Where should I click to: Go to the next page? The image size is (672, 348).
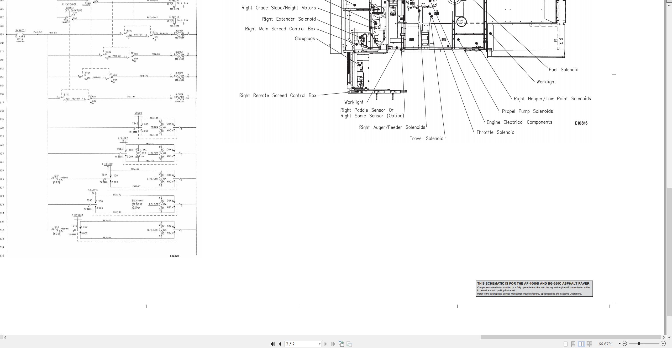coord(326,344)
